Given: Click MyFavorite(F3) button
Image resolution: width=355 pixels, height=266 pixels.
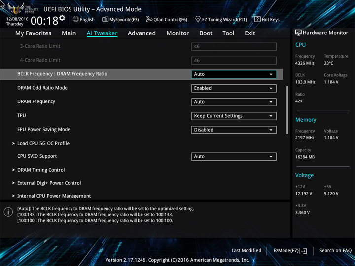Looking at the screenshot, I should [120, 19].
